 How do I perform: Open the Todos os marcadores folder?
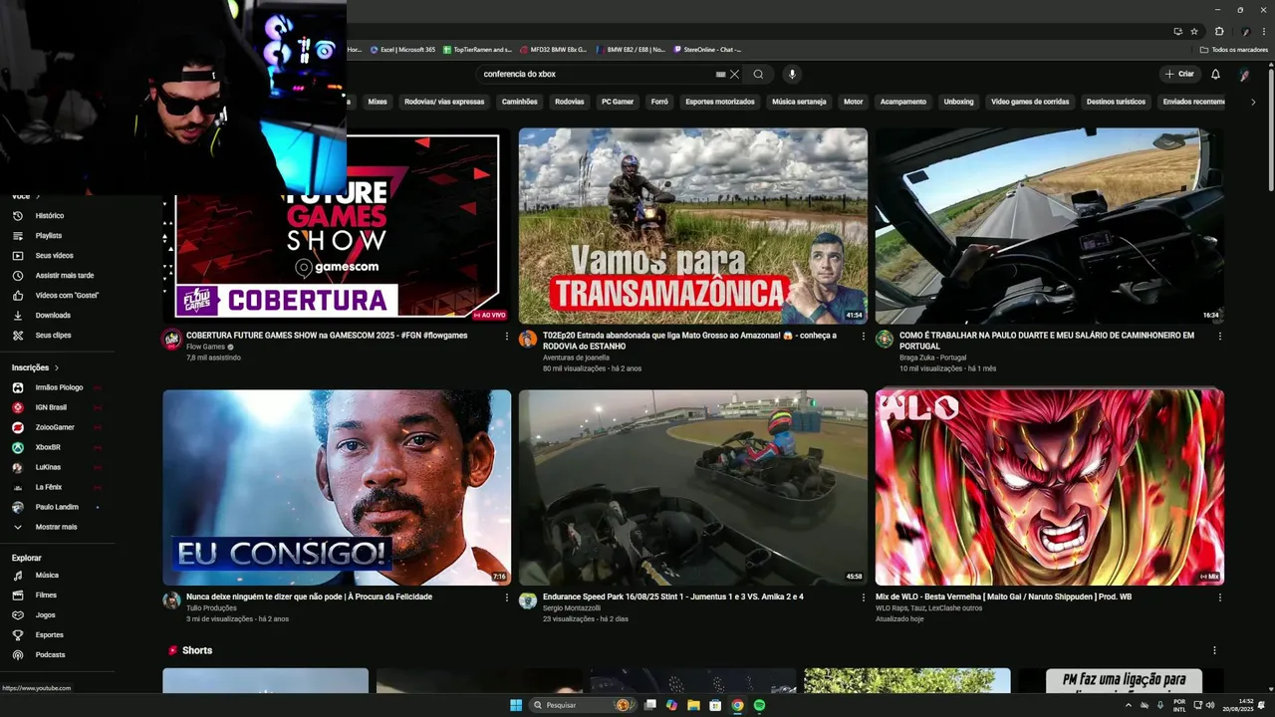[1233, 49]
